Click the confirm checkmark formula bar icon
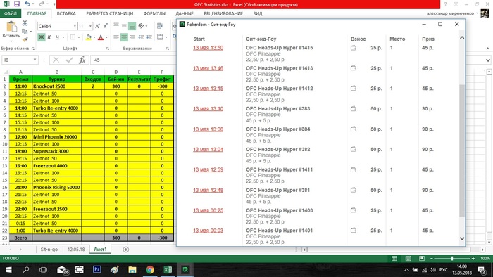The width and height of the screenshot is (493, 277). [69, 60]
